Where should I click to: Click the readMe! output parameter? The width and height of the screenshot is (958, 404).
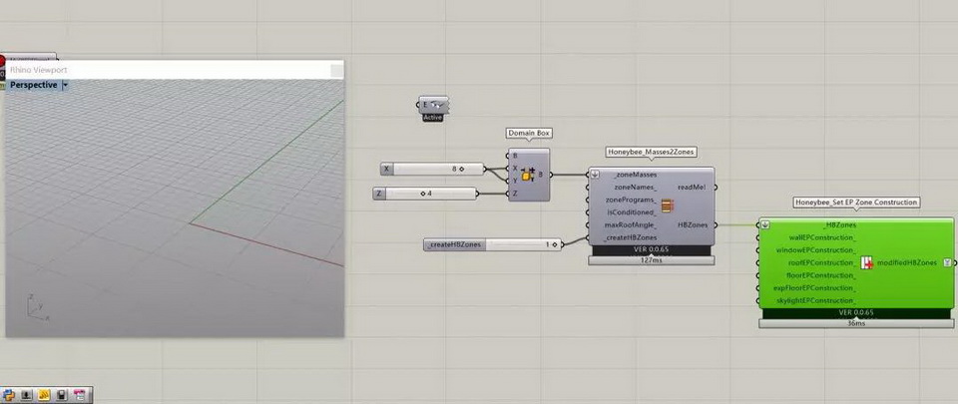click(691, 187)
